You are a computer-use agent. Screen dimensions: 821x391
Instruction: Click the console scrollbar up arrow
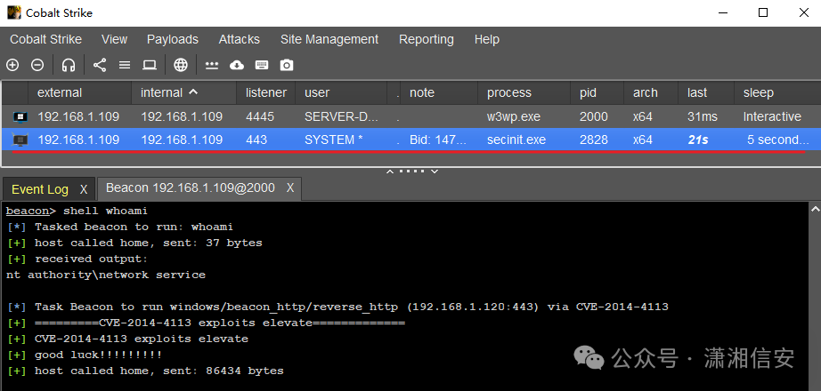click(x=815, y=209)
